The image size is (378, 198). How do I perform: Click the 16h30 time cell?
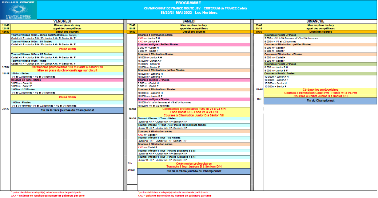pyautogui.click(x=132, y=109)
